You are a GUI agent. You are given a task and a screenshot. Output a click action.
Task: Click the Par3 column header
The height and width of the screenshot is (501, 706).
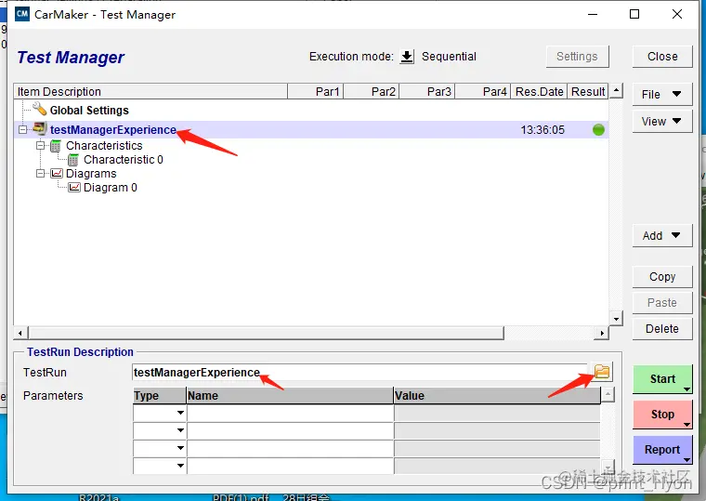coord(427,91)
